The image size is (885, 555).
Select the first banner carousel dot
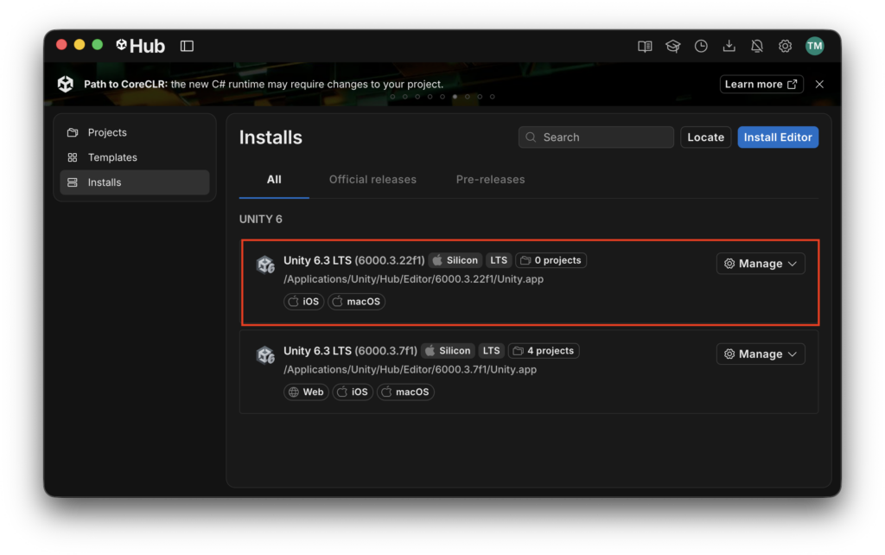click(x=393, y=97)
